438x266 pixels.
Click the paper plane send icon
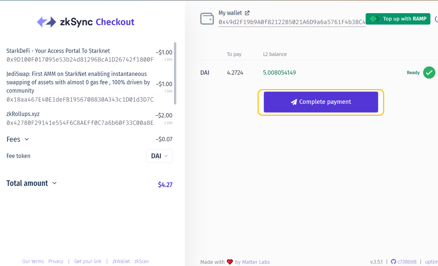click(294, 102)
